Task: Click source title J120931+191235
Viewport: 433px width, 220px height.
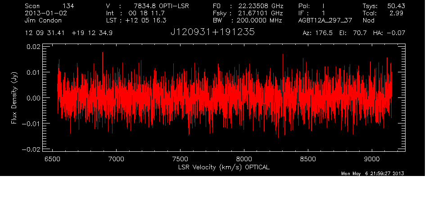Action: (x=212, y=32)
